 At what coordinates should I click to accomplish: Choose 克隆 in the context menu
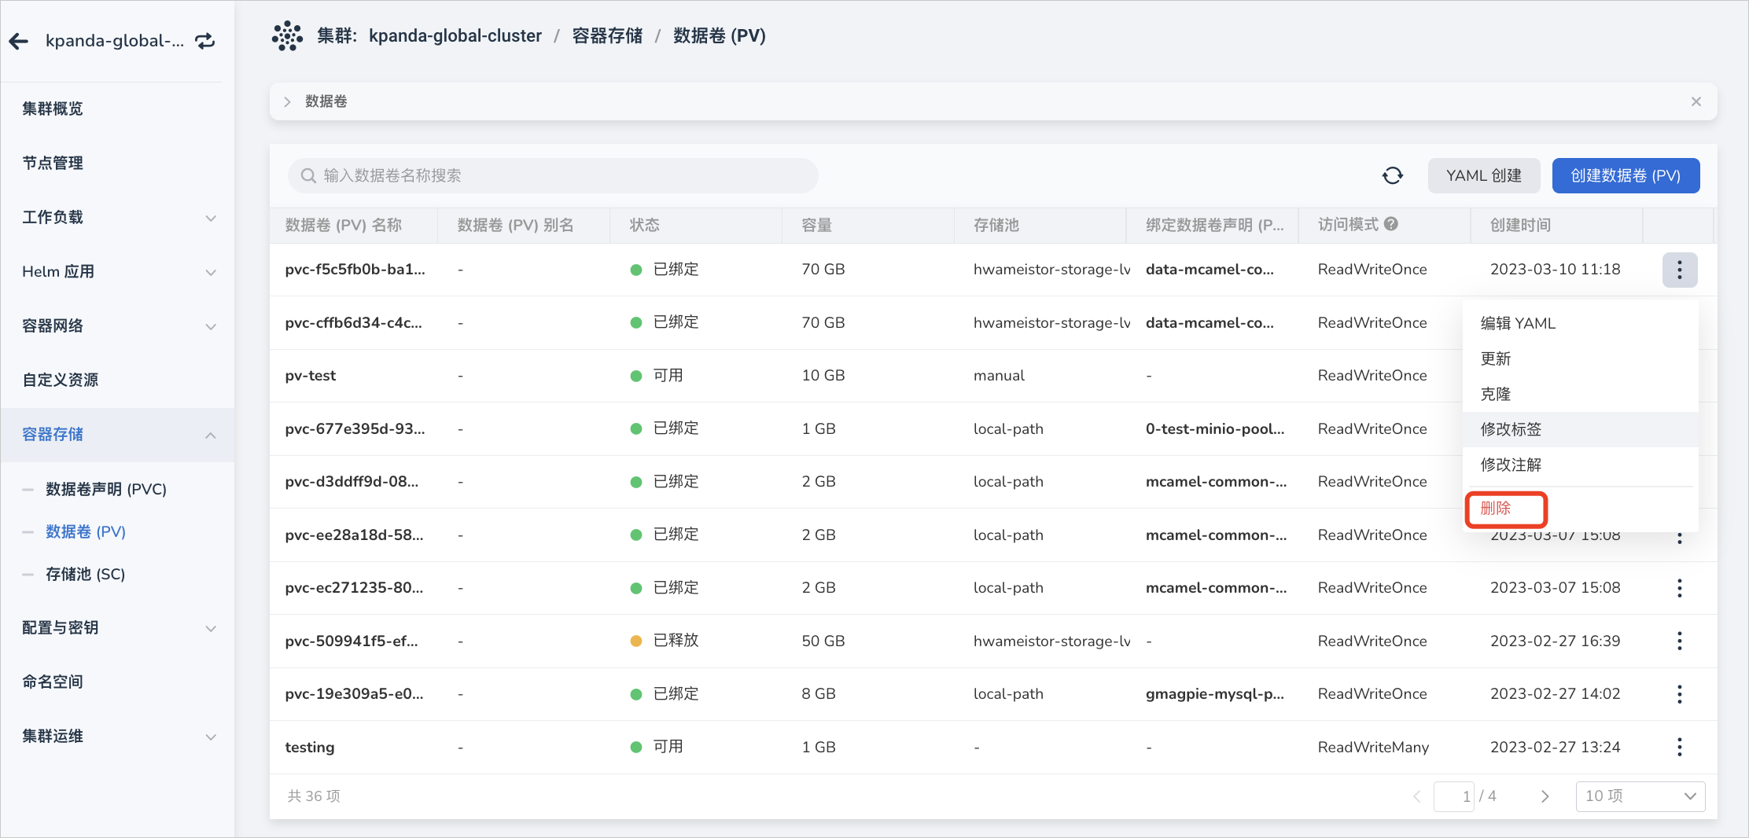[1581, 394]
